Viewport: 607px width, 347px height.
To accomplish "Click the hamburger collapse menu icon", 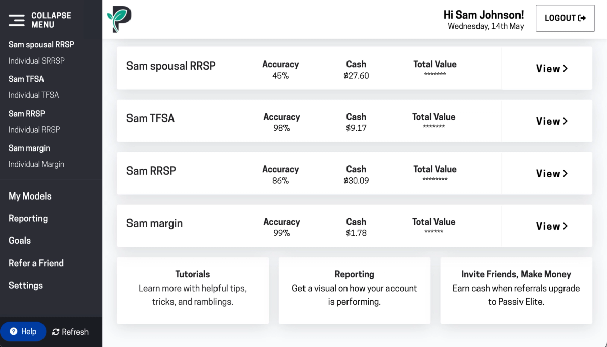I will 17,20.
